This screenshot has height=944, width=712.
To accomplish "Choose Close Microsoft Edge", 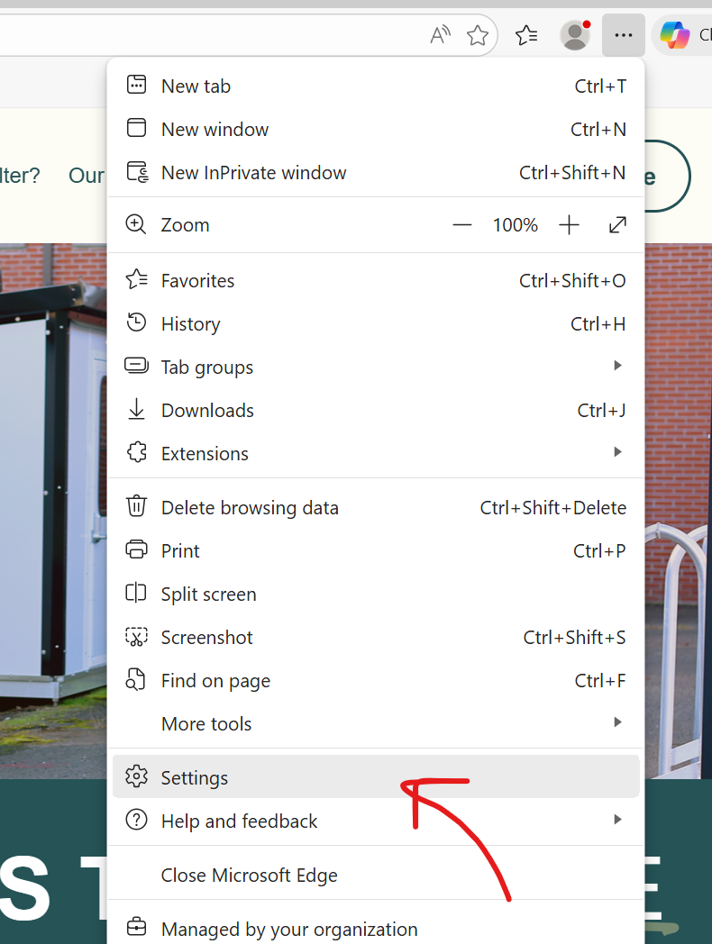I will 376,875.
